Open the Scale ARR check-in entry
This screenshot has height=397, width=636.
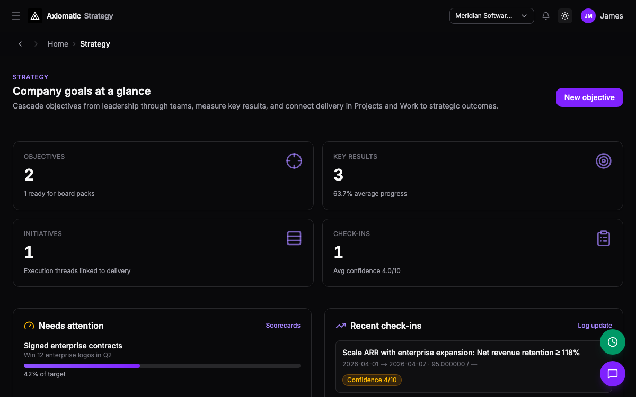474,366
